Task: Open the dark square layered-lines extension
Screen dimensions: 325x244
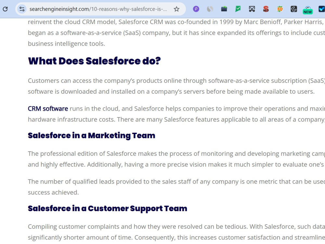Action: (294, 9)
